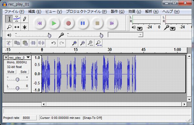
Task: Open the input source combo box
Action: (x=125, y=35)
